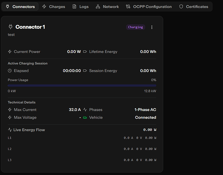Click the battery icon beside Lifetime Energy
223x175 pixels.
pos(85,52)
